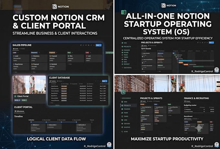Click the search icon in Sales Pipeline toolbar
Viewport: 220px width, 149px height.
pyautogui.click(x=89, y=45)
